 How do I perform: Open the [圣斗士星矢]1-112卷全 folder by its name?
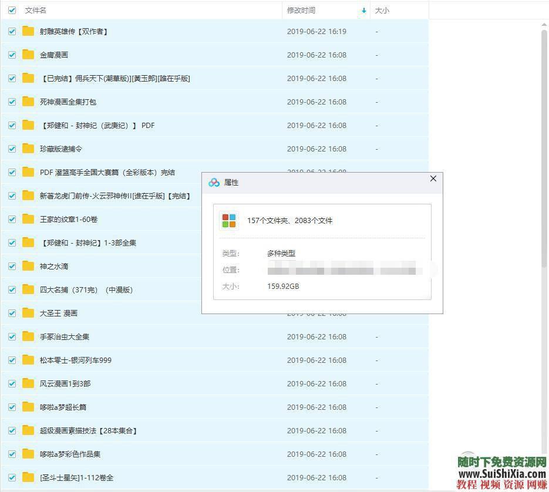coord(77,477)
